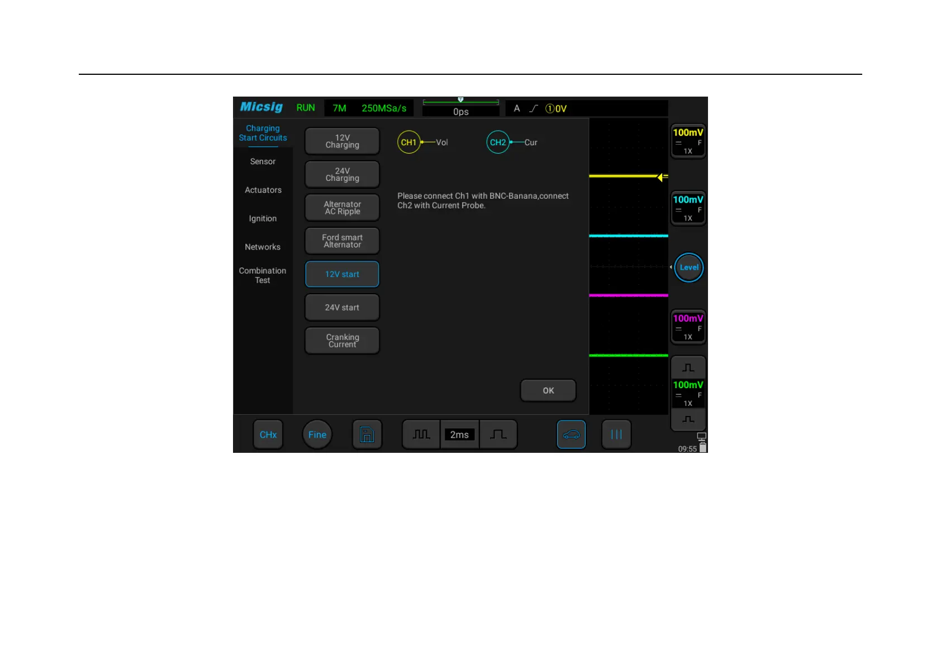
Task: Open cyan channel 2 100mV settings
Action: 688,208
